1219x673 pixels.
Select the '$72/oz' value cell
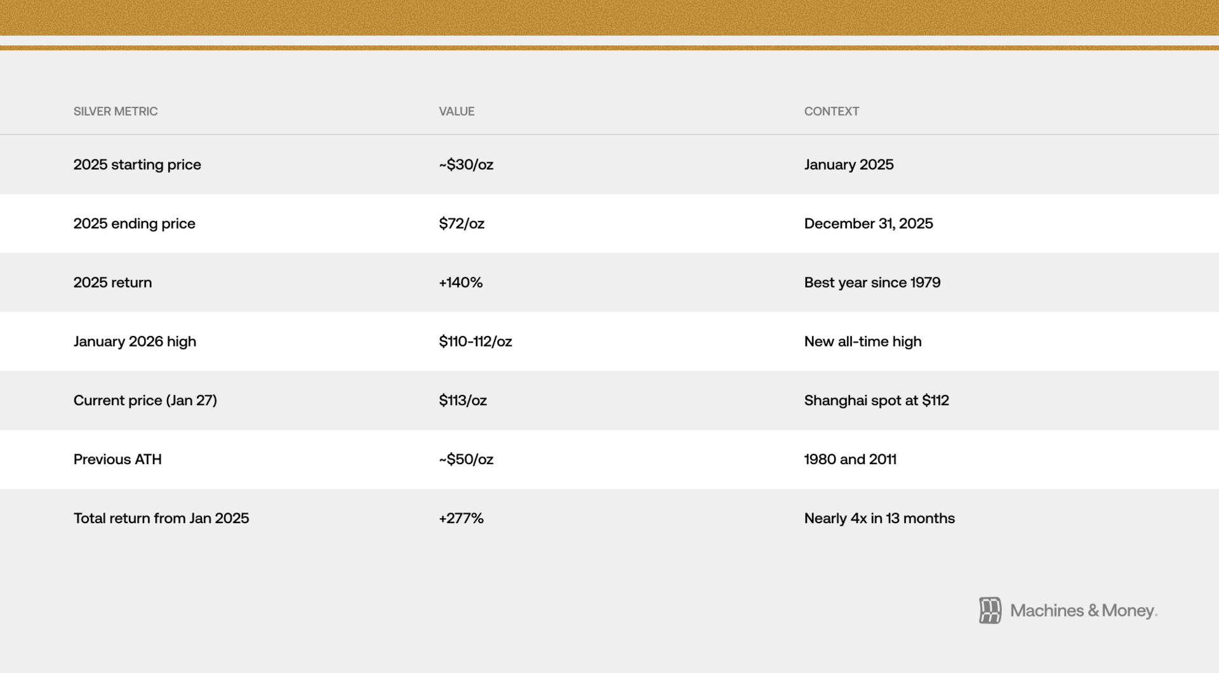click(462, 223)
